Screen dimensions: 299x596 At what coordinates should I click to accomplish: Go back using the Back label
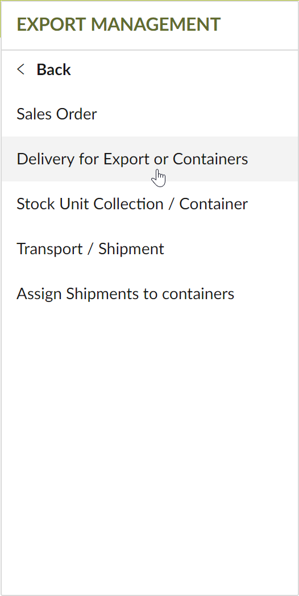tap(53, 69)
